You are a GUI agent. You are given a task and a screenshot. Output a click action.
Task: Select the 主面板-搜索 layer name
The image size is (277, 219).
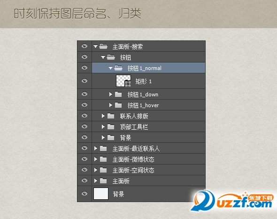tap(128, 47)
